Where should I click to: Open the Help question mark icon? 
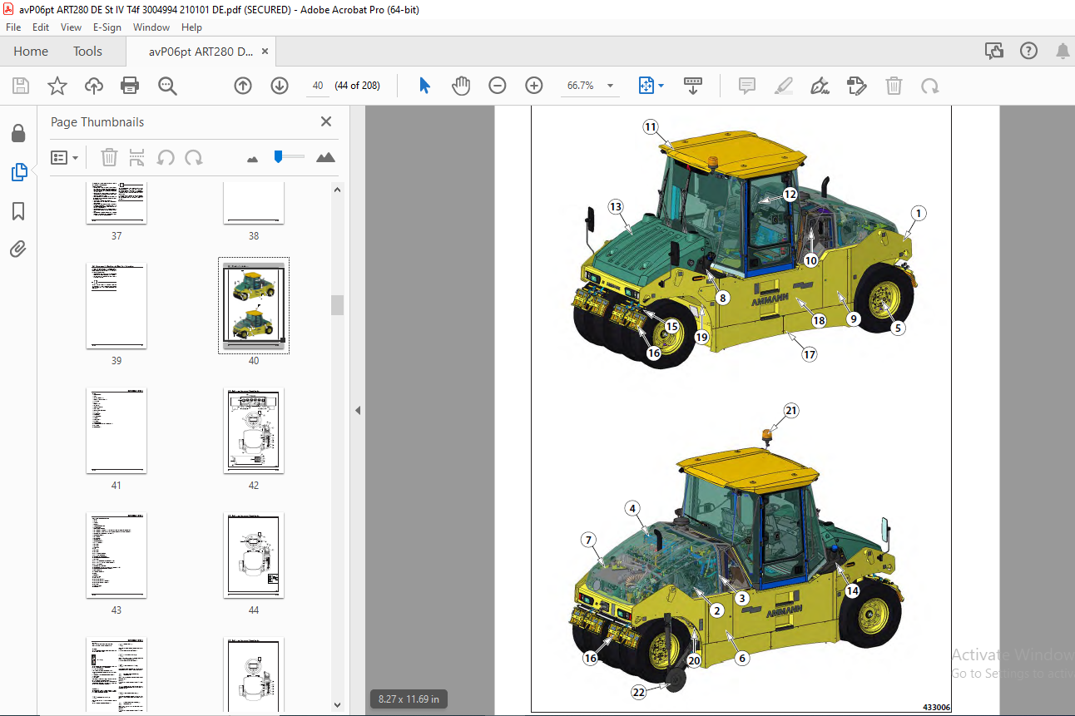(1029, 52)
